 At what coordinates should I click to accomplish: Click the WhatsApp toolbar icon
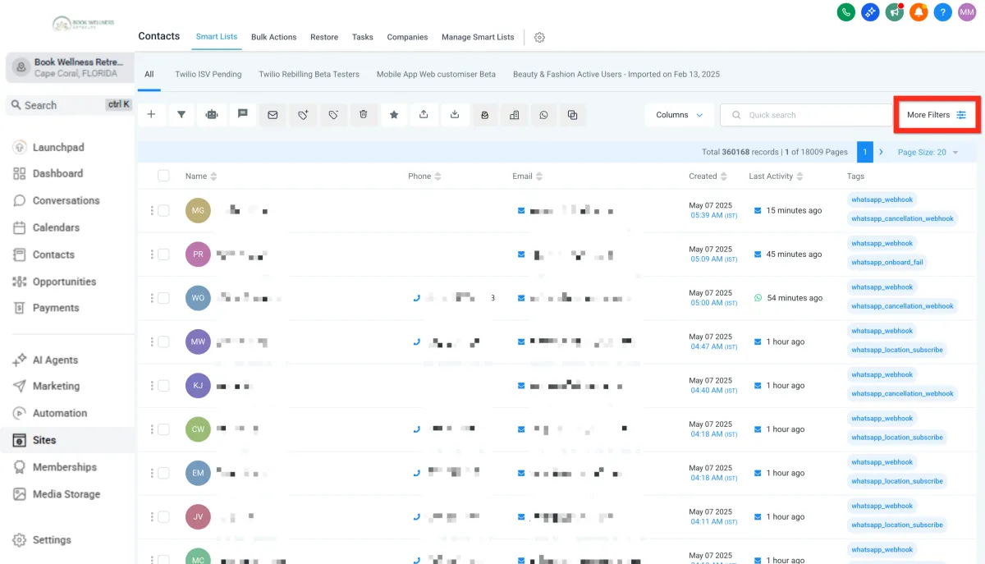coord(543,115)
